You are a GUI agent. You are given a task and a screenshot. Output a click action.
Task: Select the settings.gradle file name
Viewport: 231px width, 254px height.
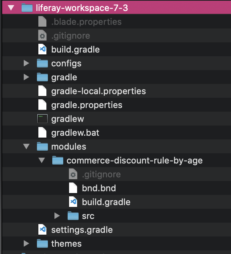click(x=82, y=230)
